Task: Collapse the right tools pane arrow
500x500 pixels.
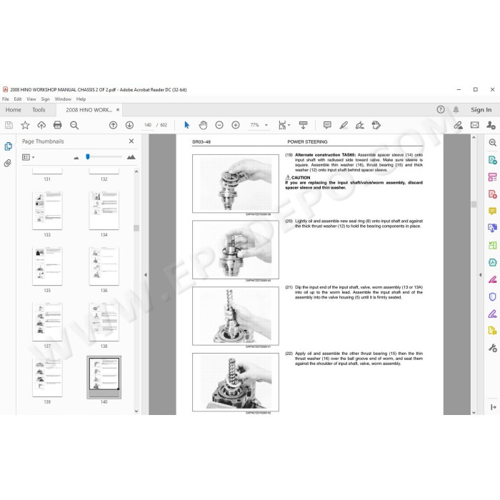Action: (x=481, y=274)
